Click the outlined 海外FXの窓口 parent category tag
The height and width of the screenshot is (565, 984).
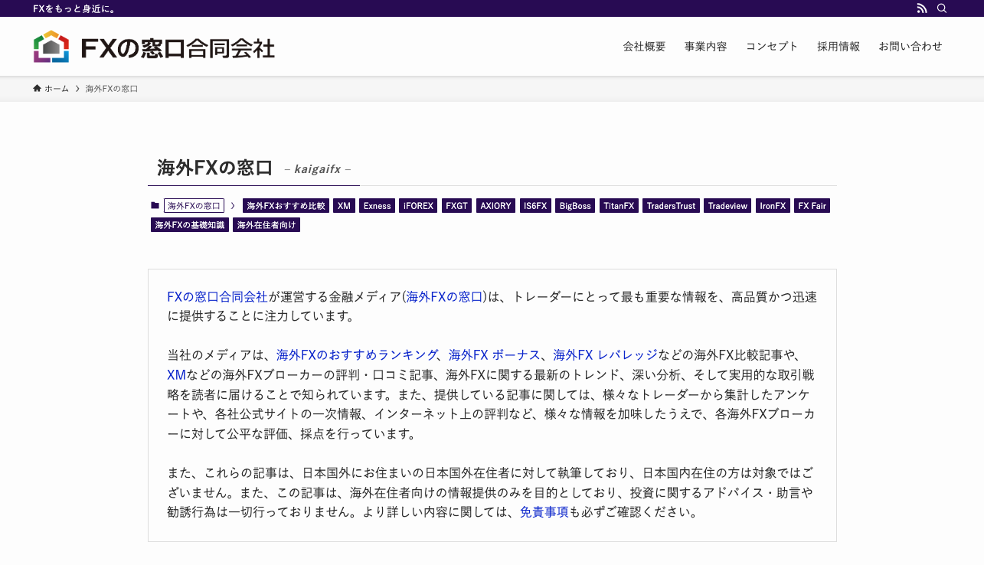[x=194, y=206]
